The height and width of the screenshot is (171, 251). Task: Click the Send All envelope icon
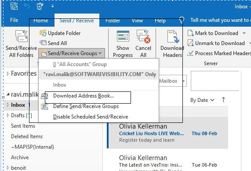click(x=43, y=43)
